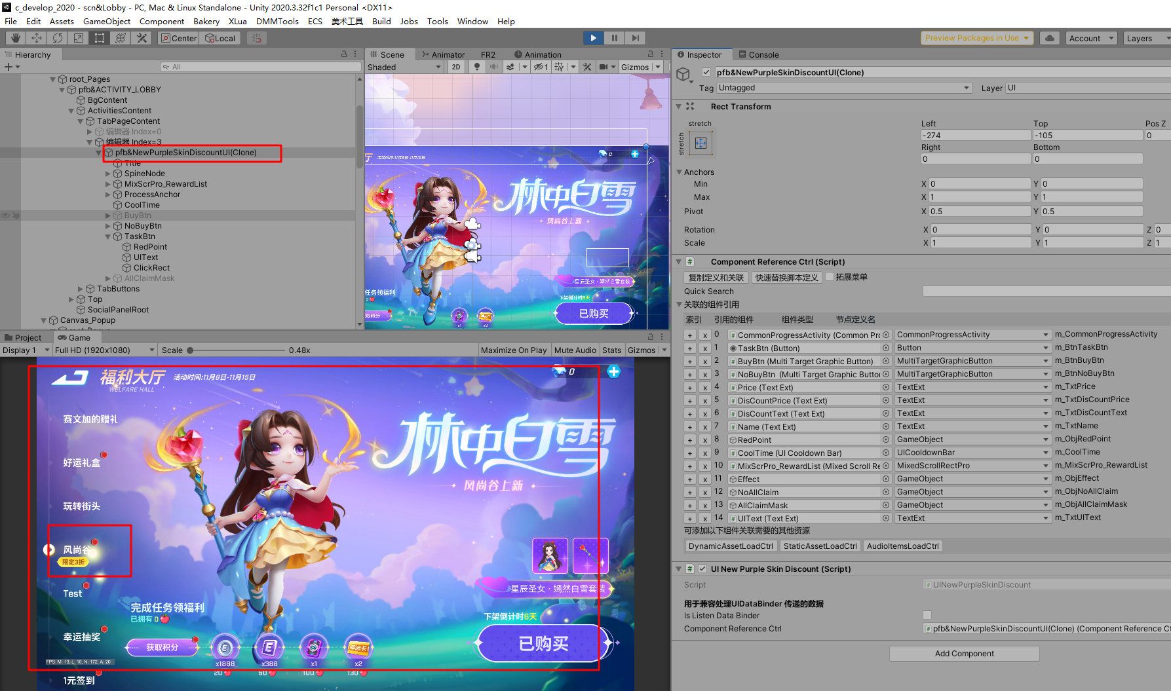Select the combined Transform tool
The image size is (1171, 691).
coord(121,38)
